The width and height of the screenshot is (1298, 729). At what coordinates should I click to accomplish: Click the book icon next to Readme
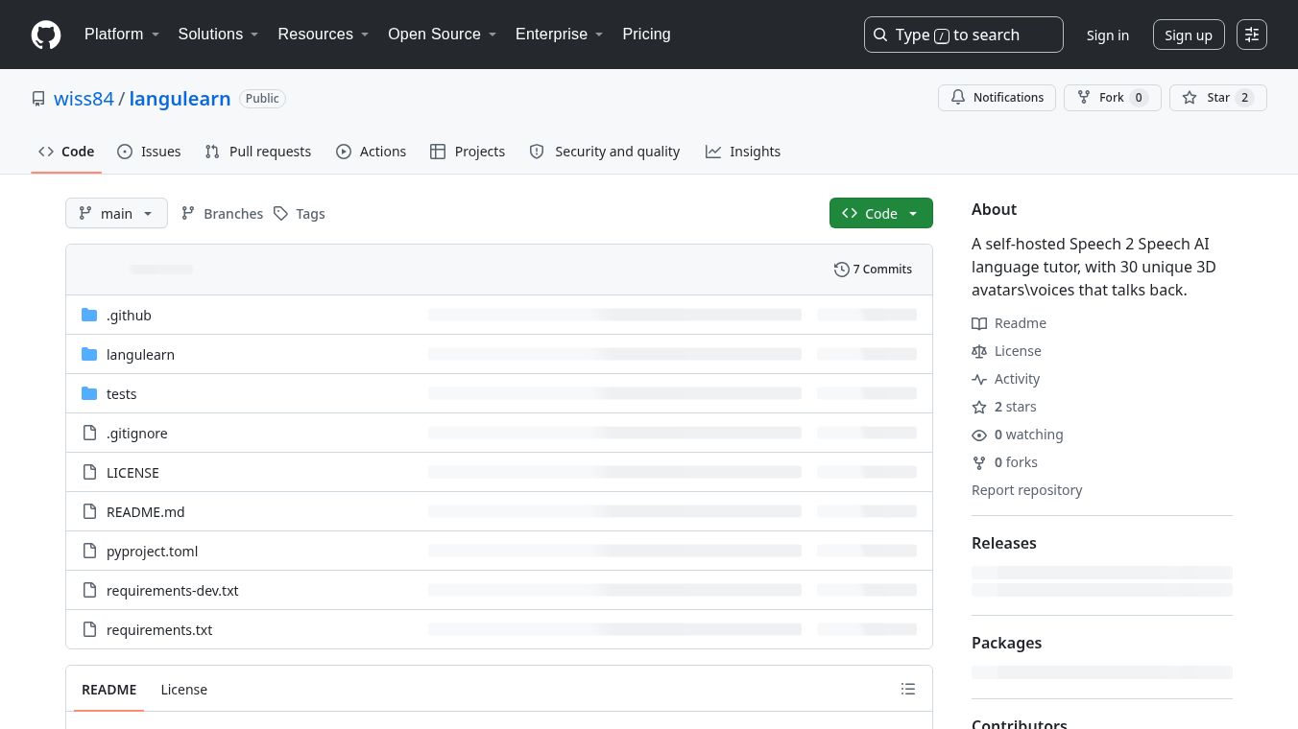pos(979,323)
